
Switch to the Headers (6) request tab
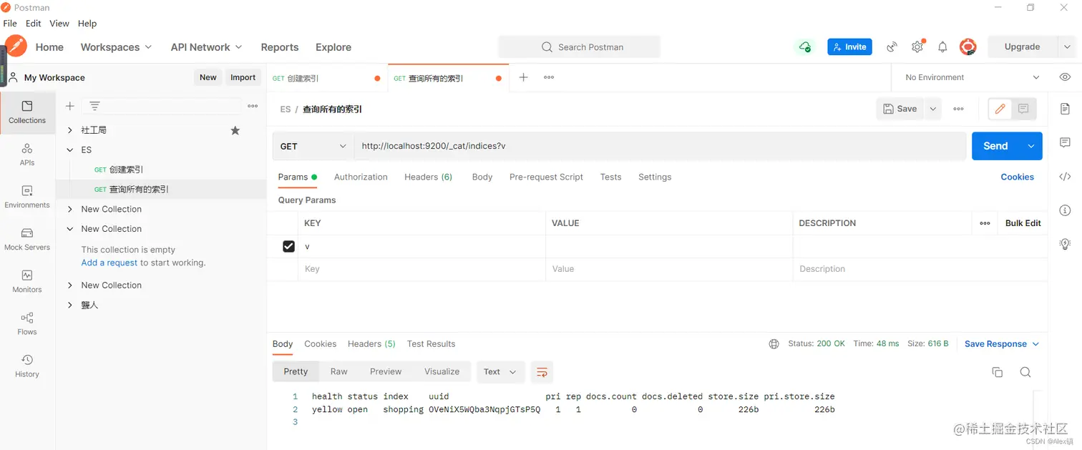[428, 177]
